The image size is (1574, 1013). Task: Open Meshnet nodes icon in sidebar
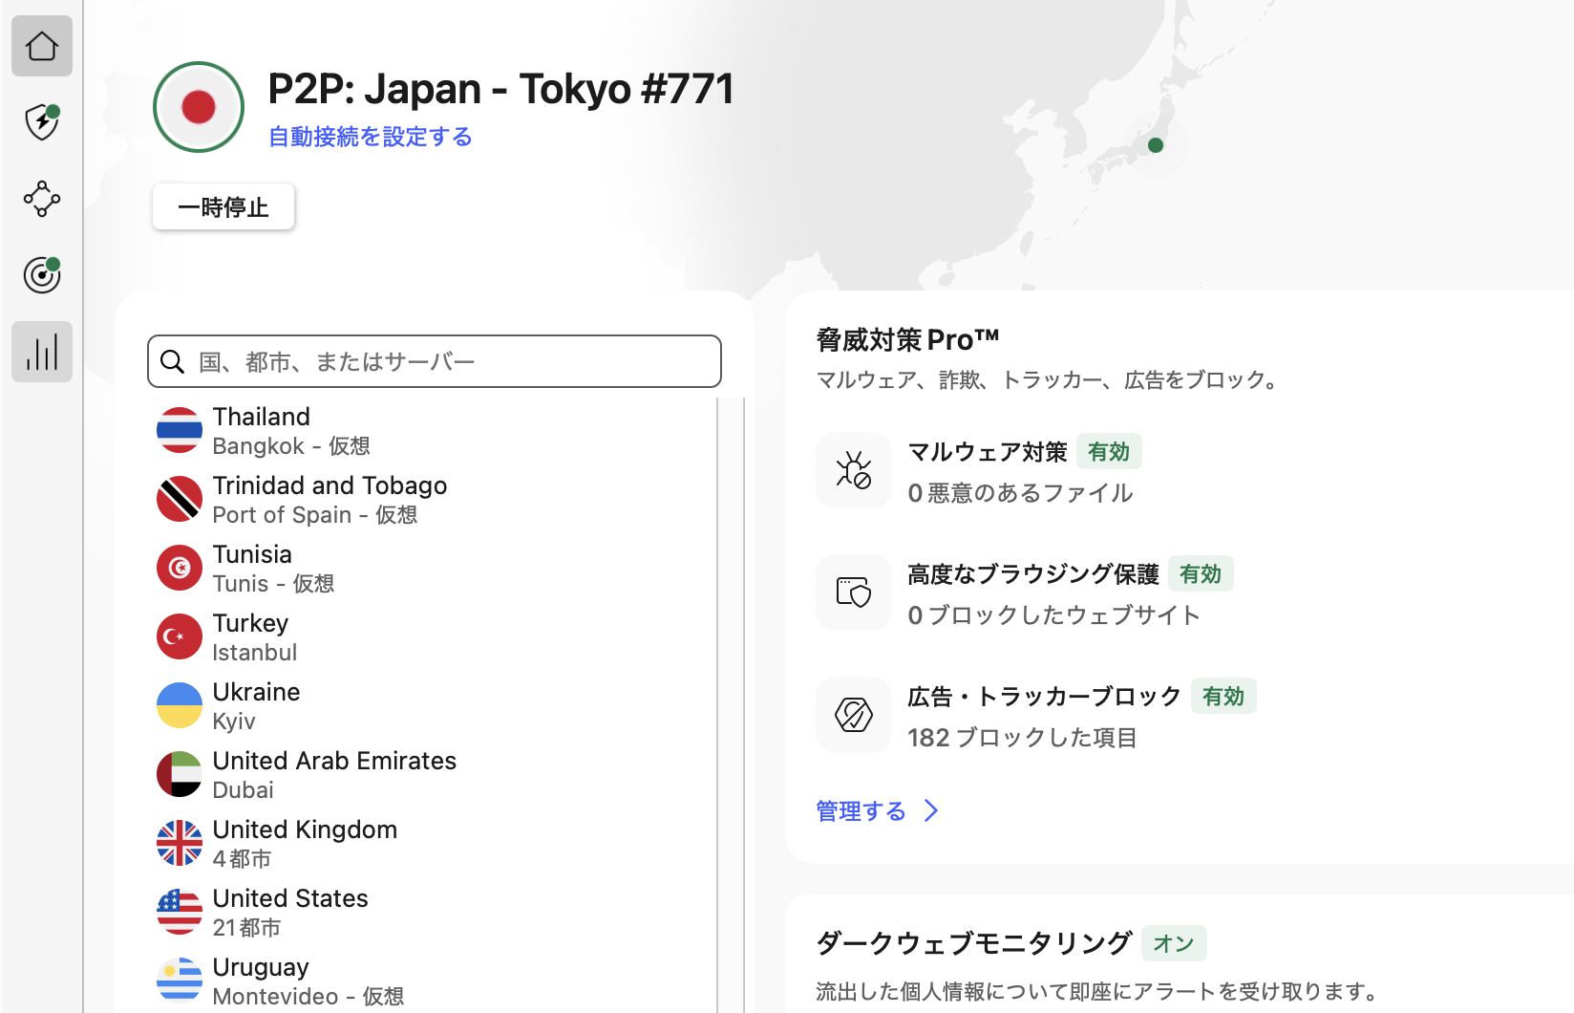click(x=42, y=199)
